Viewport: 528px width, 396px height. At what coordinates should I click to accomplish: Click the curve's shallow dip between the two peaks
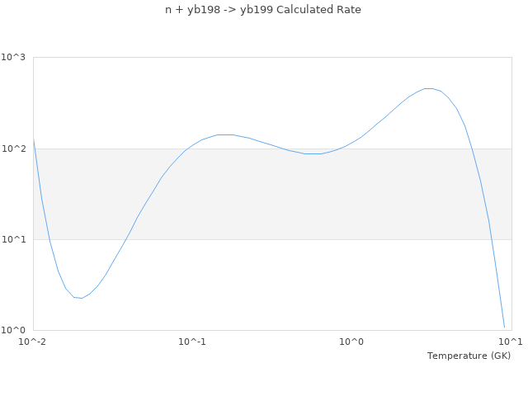pos(313,153)
